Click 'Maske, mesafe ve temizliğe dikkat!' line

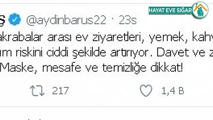(92, 68)
